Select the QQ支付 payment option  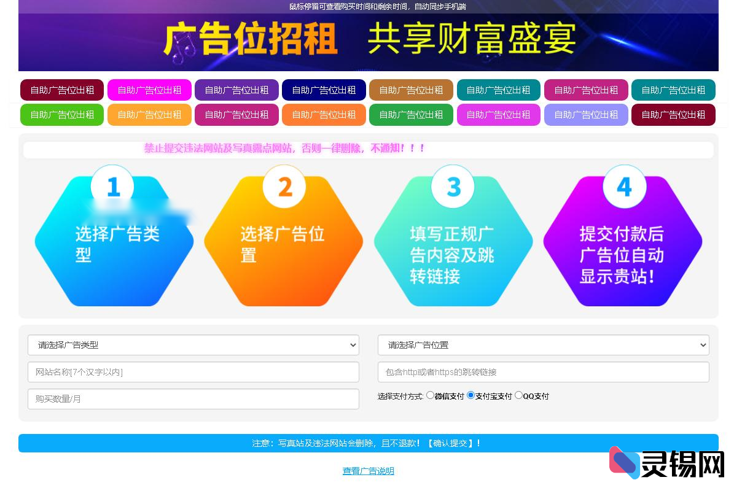click(x=518, y=395)
